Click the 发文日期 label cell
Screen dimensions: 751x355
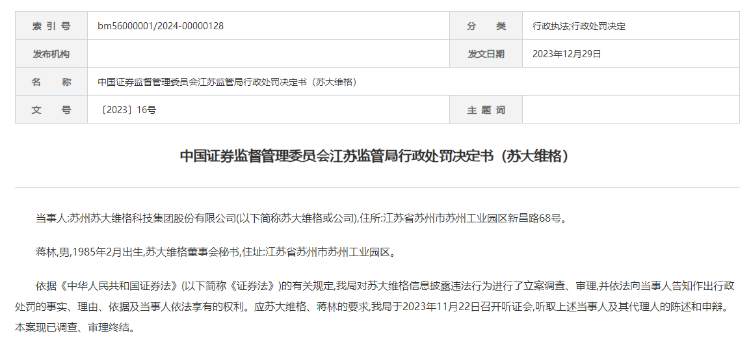tap(486, 54)
